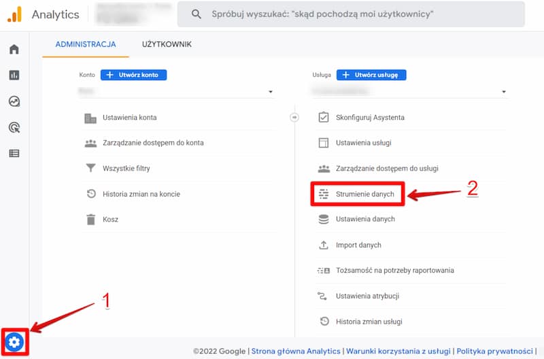Open the Advertising target icon in sidebar
Viewport: 544px width, 359px height.
[14, 127]
